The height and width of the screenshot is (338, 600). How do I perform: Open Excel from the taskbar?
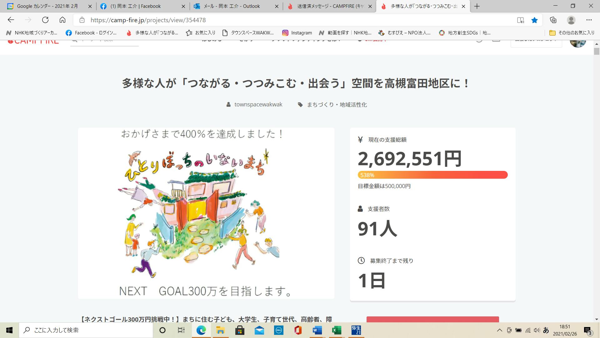(337, 330)
